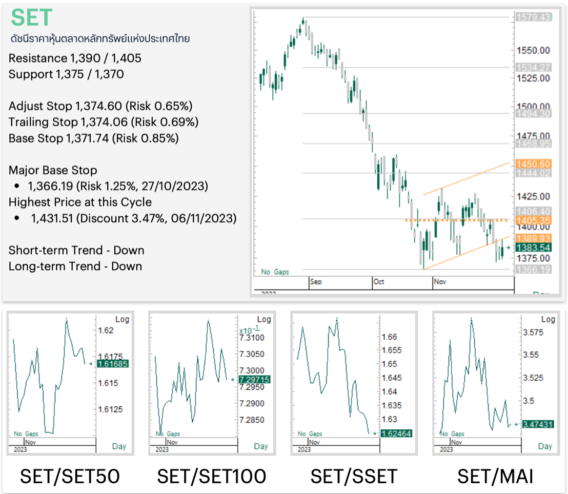Click 'Log' label in SET/SET50 chart
The height and width of the screenshot is (494, 568).
[122, 319]
